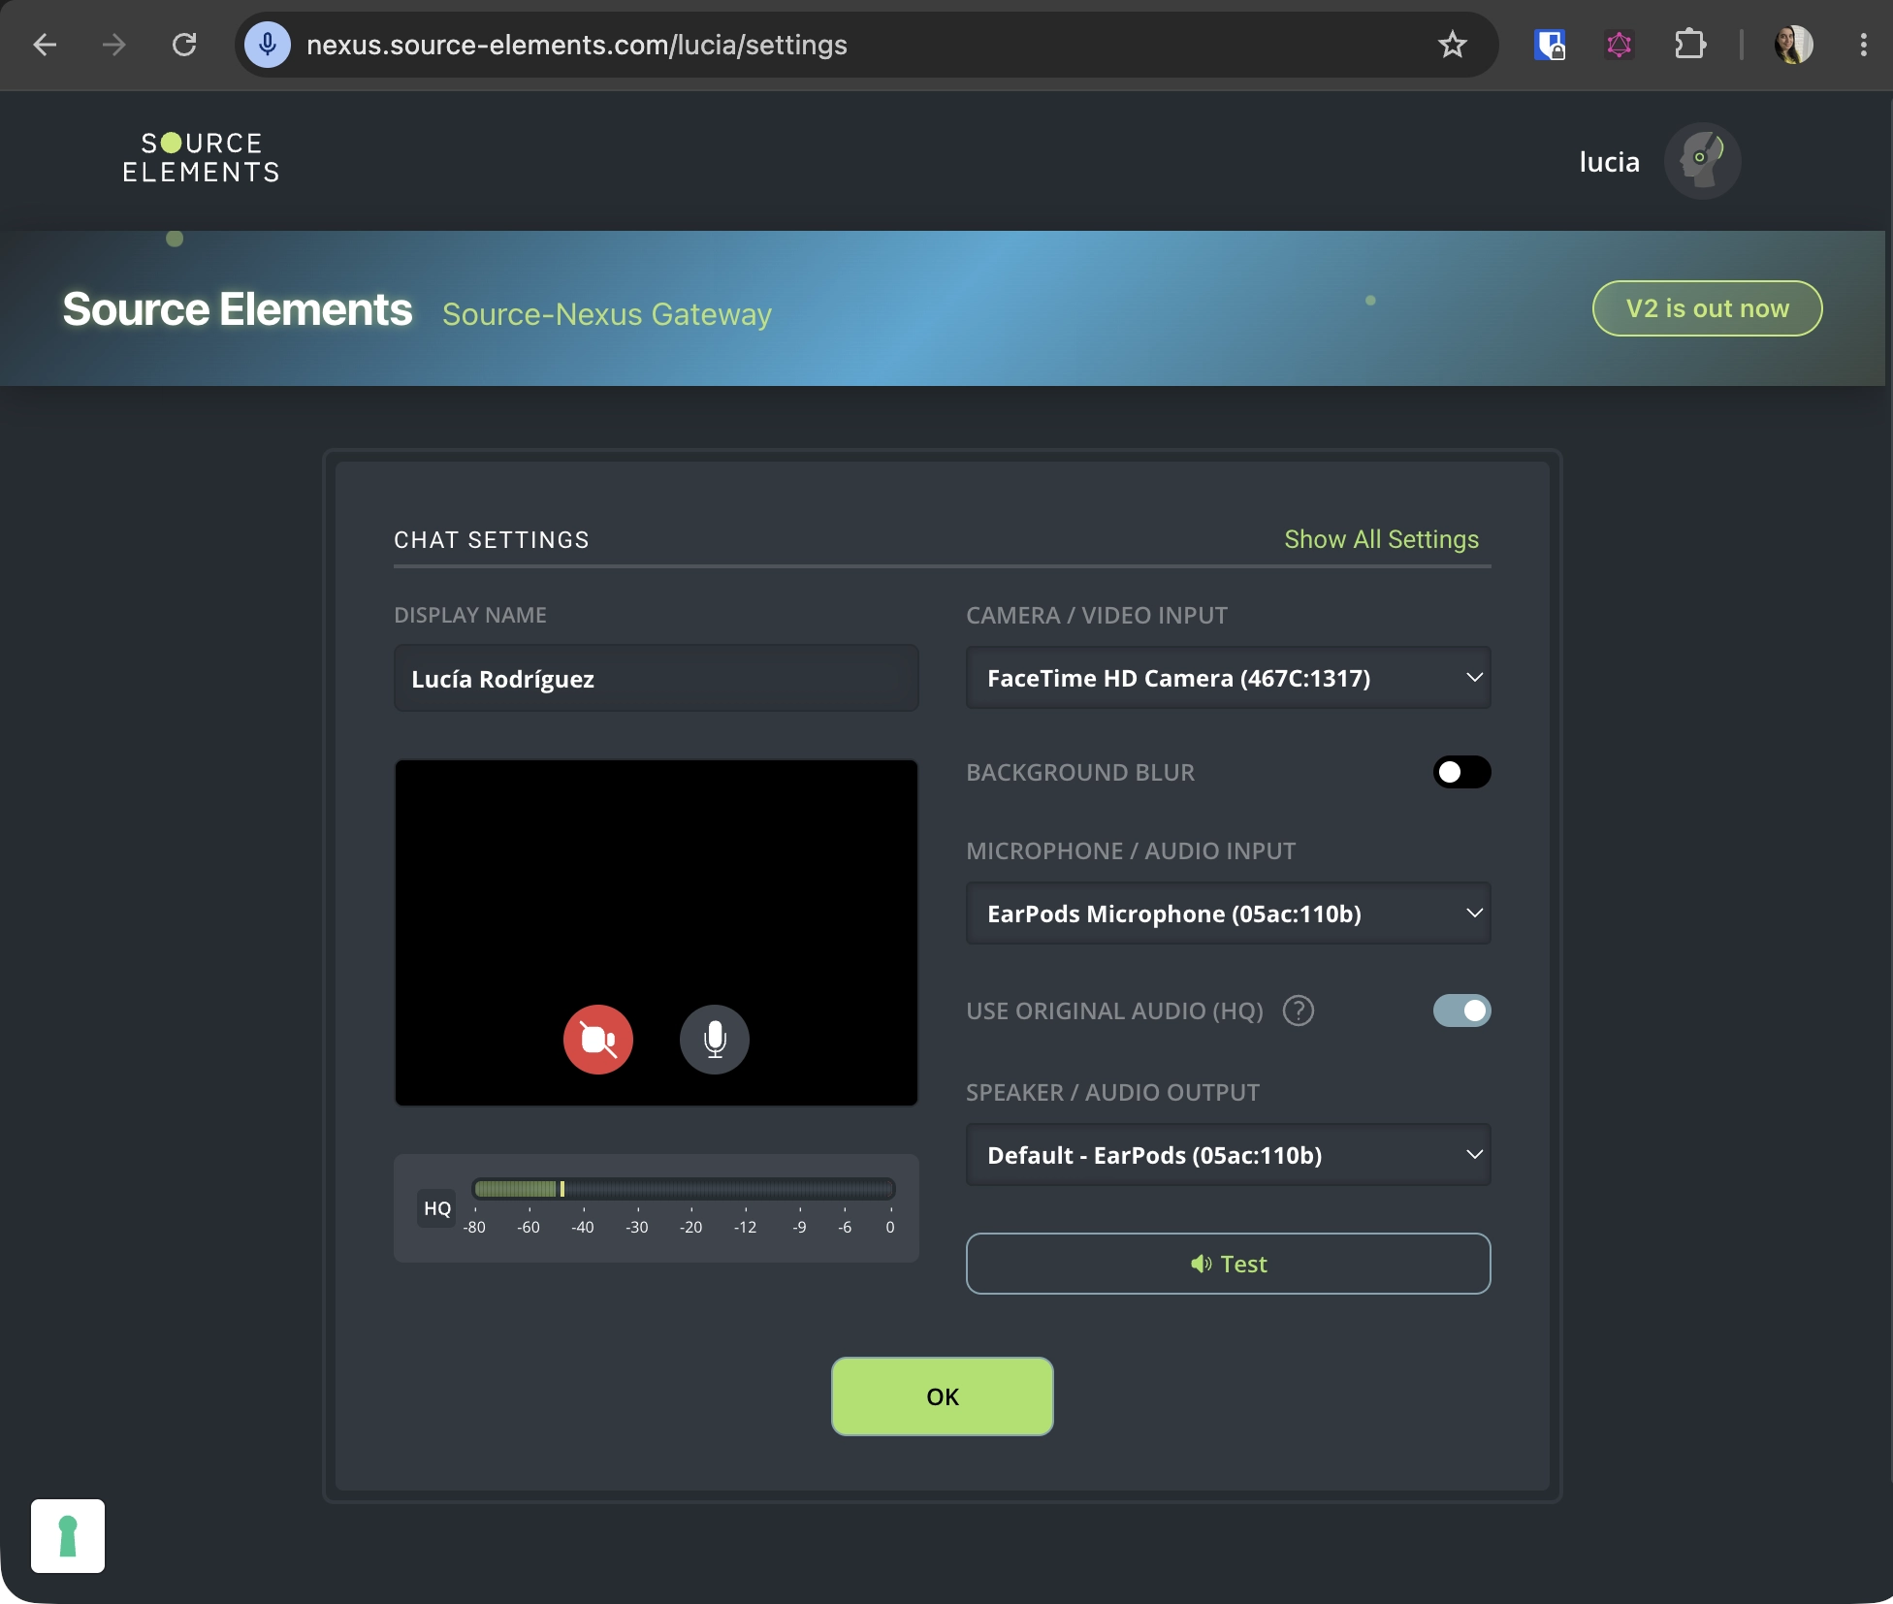Reload the page
This screenshot has height=1604, width=1893.
click(184, 45)
